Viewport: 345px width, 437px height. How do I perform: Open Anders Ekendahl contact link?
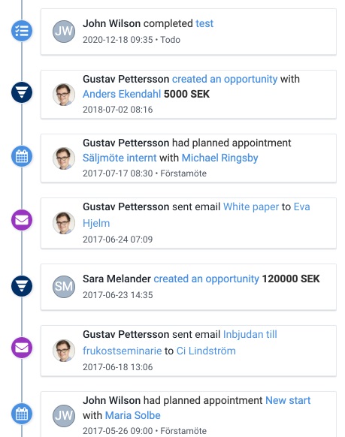pyautogui.click(x=122, y=94)
